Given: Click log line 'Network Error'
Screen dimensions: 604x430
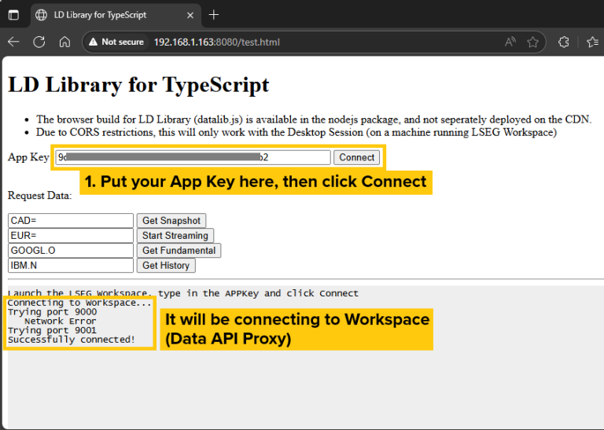Looking at the screenshot, I should click(61, 321).
